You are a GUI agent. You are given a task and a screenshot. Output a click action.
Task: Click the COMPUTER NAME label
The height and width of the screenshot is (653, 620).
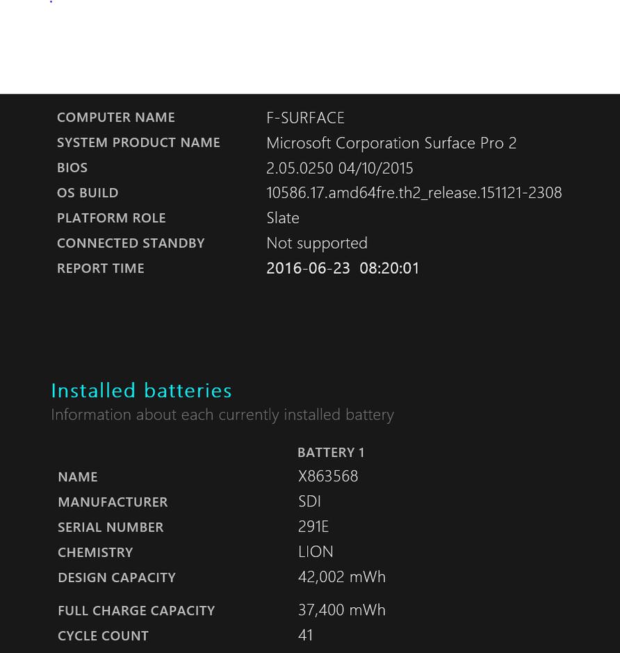116,117
